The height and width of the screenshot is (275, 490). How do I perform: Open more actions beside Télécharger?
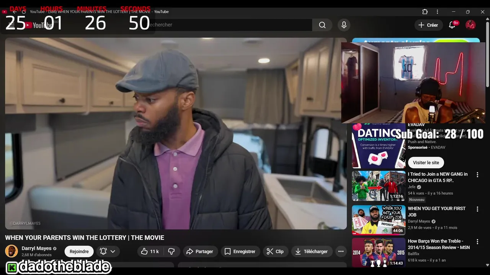click(x=341, y=251)
